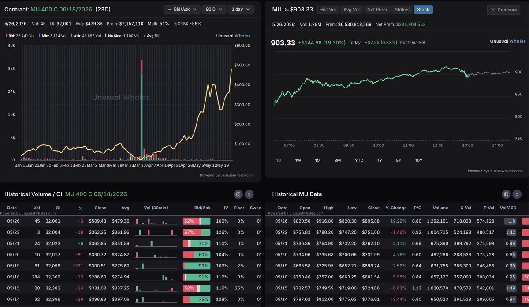Click the tall March 30 volume bar
529x307 pixels.
tap(142, 110)
